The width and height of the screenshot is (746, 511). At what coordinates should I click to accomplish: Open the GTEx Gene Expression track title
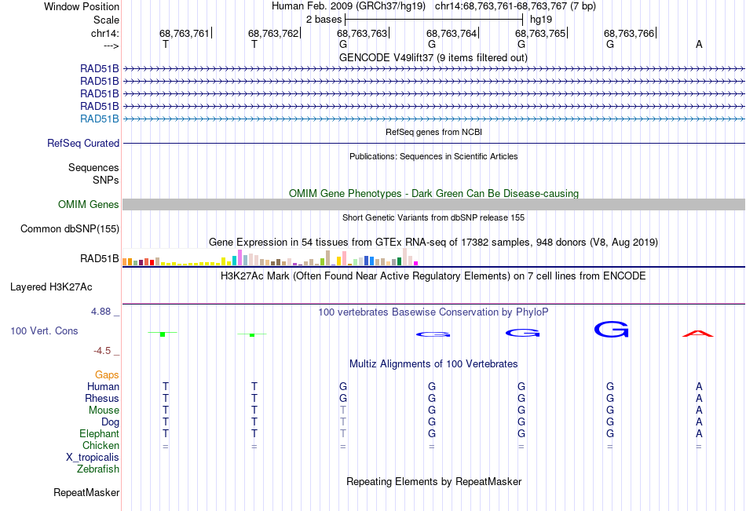click(433, 243)
